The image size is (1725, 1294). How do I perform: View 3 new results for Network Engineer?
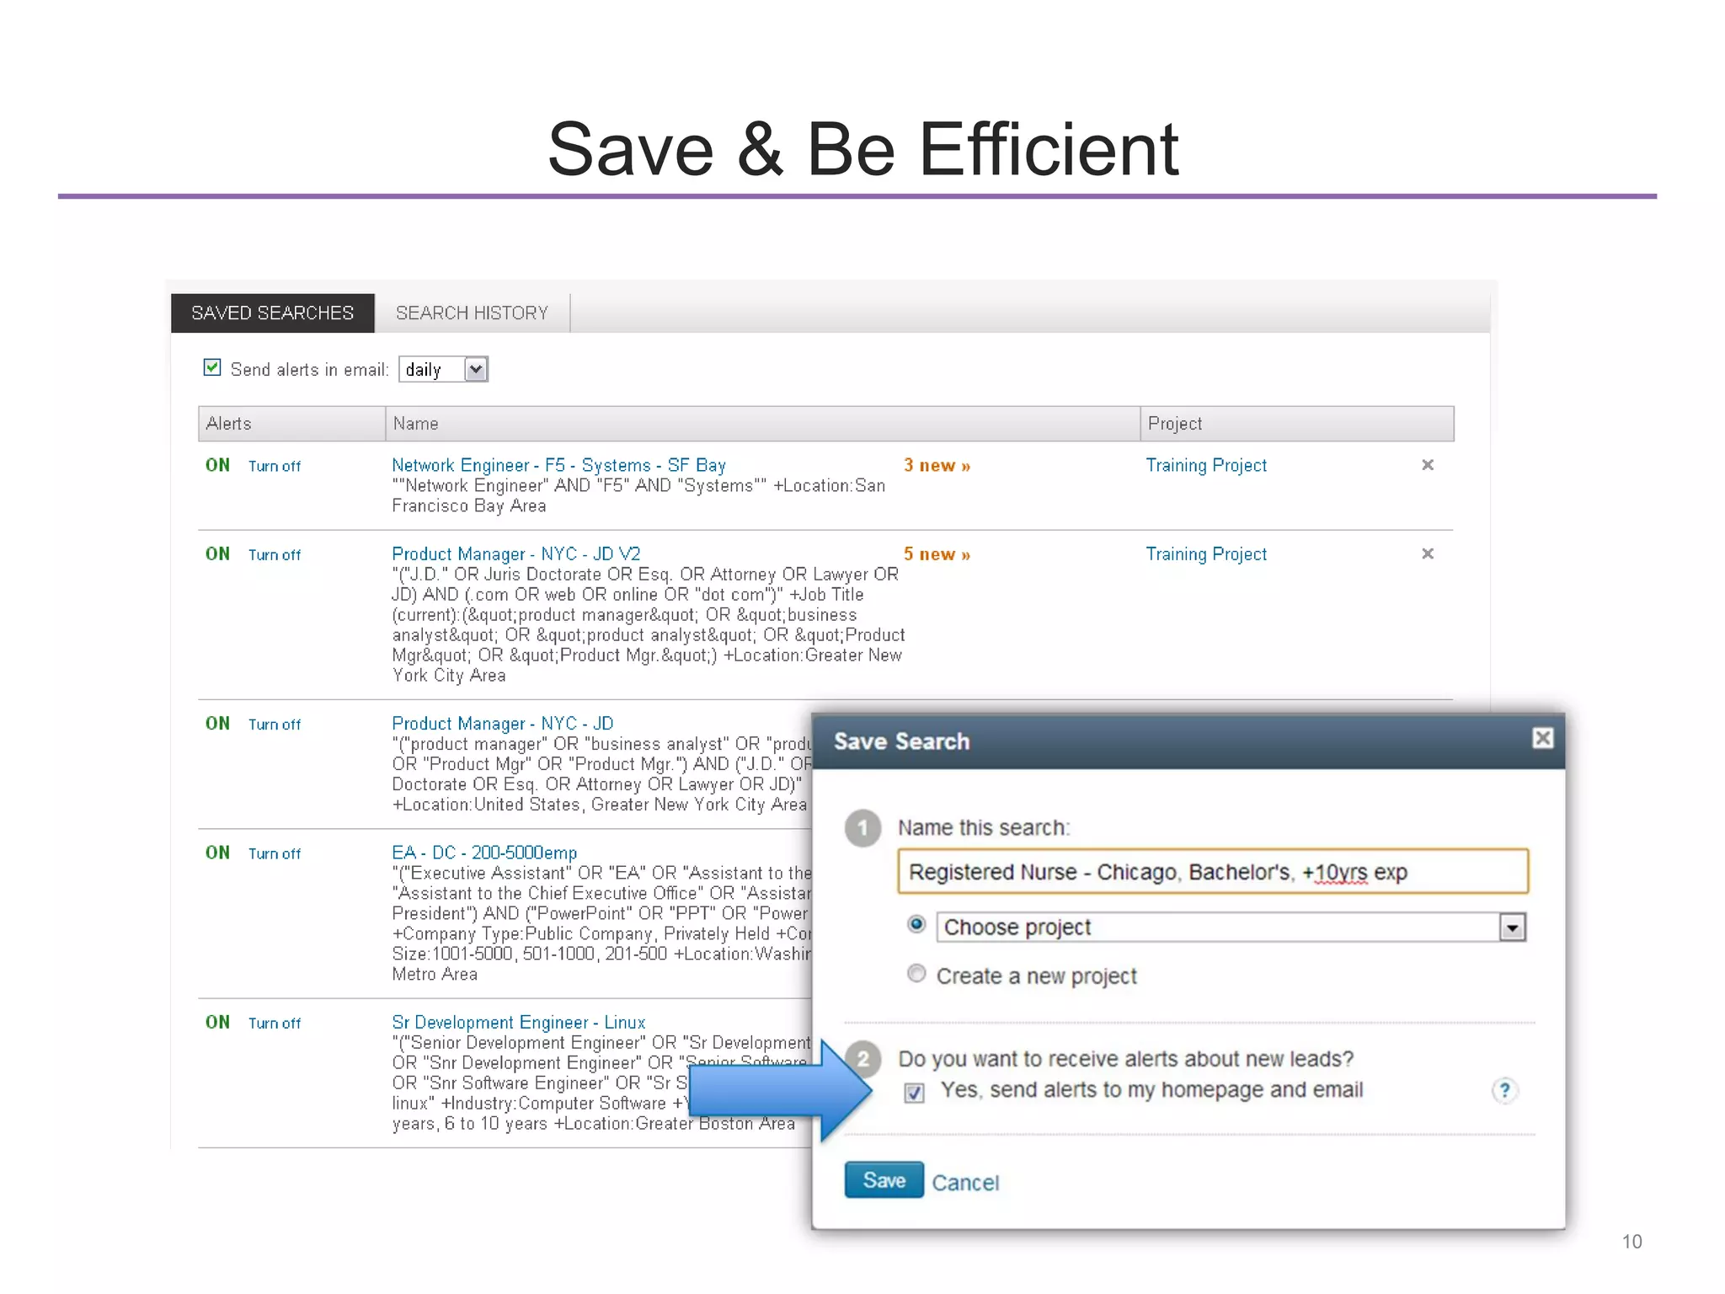tap(937, 465)
